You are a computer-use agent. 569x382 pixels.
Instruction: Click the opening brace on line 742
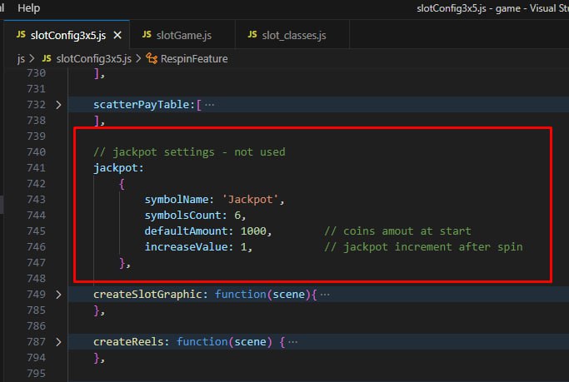point(122,184)
